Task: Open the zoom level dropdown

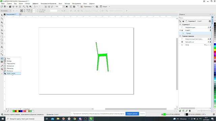Action: pyautogui.click(x=64, y=7)
